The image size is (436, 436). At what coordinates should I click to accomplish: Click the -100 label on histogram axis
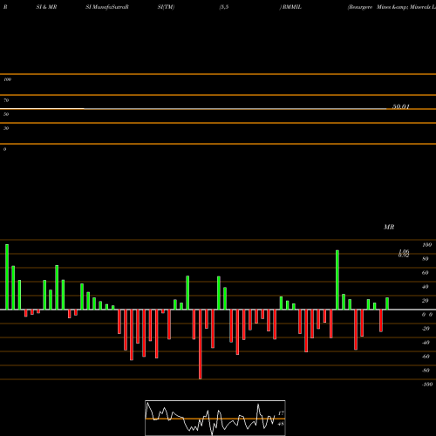(427, 385)
